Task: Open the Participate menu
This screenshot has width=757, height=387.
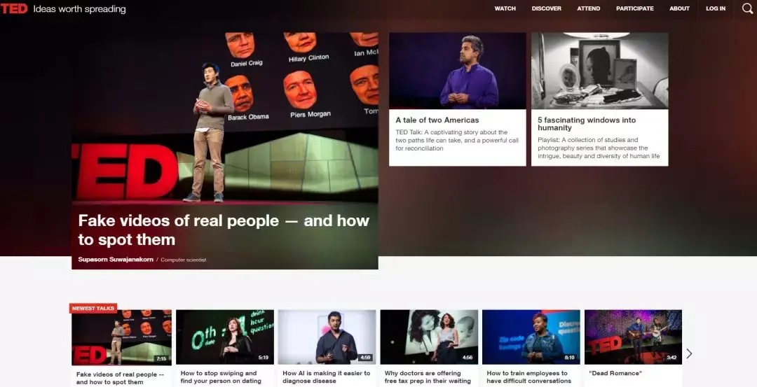Action: (635, 8)
